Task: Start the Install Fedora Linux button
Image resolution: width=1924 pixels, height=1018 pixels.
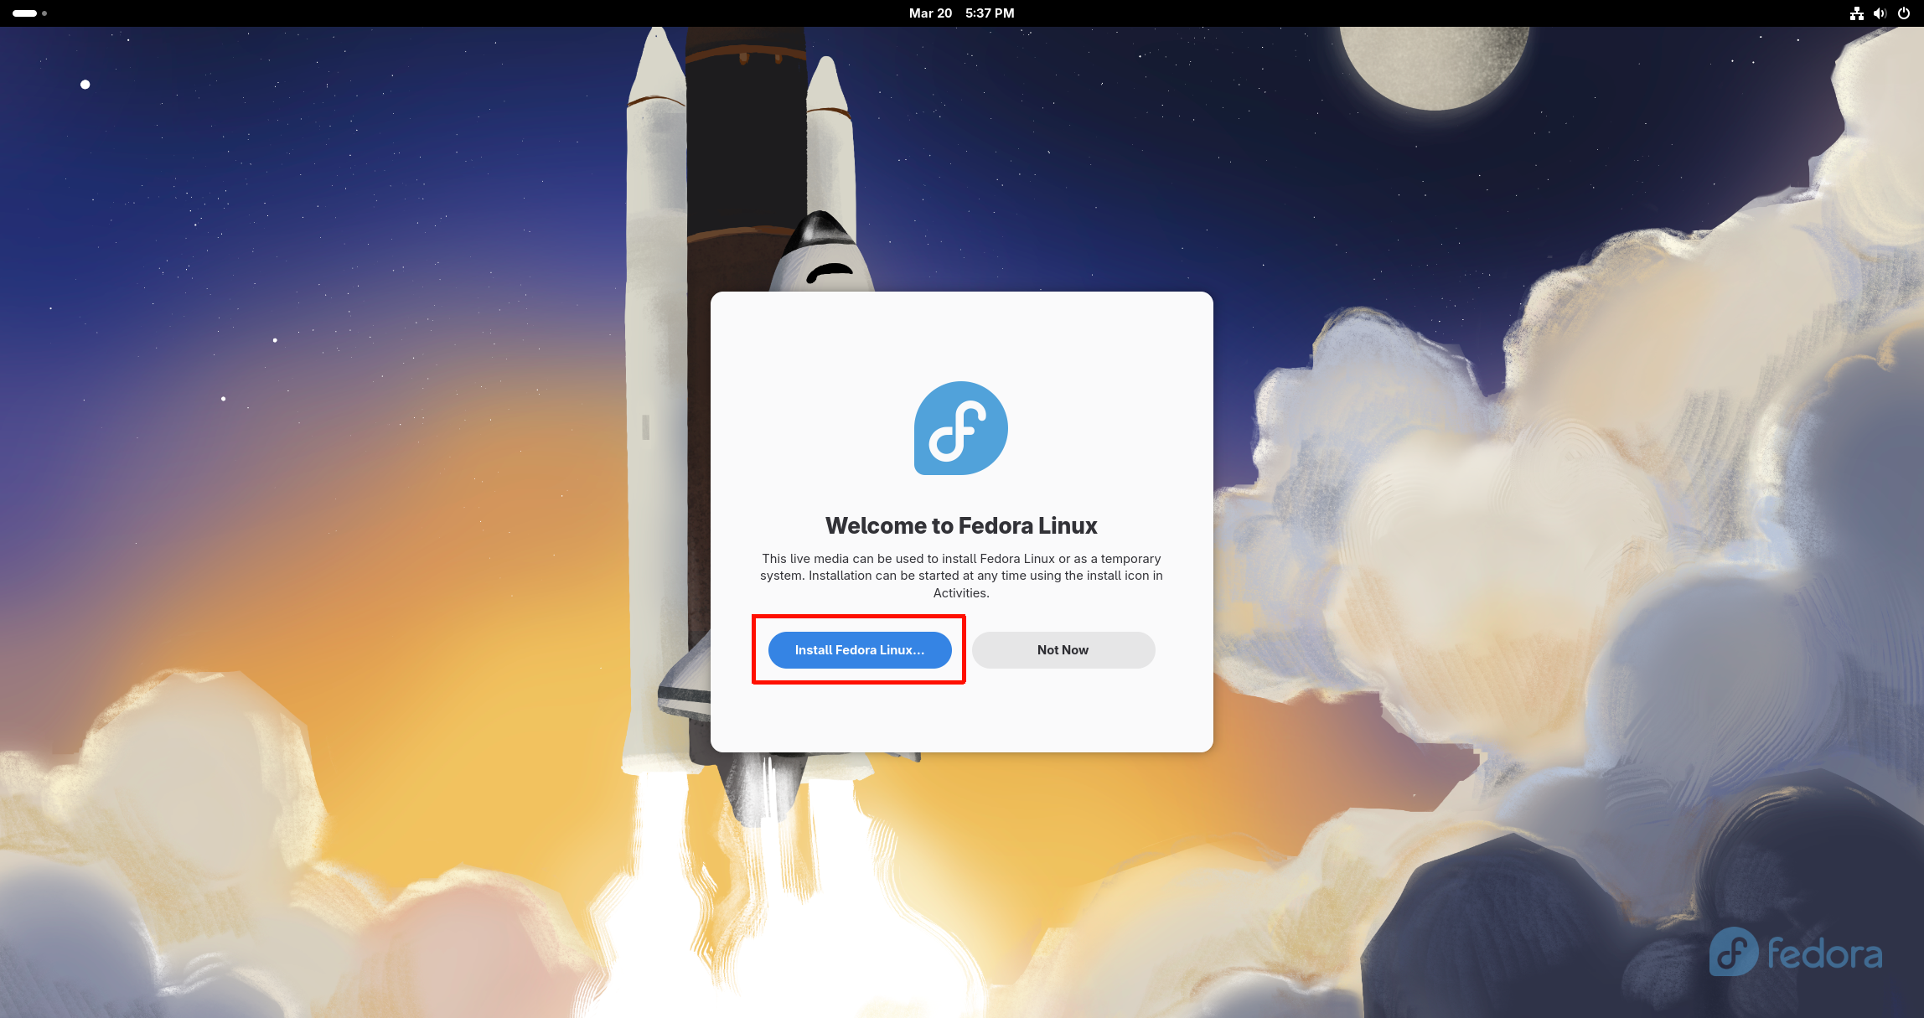Action: pyautogui.click(x=860, y=650)
